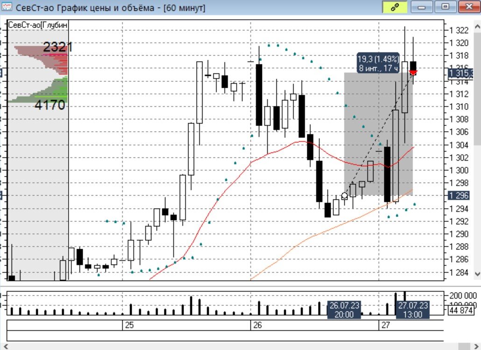
Task: Click the yellow chain link icon
Action: 395,7
